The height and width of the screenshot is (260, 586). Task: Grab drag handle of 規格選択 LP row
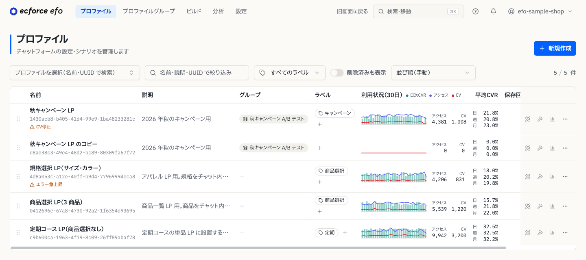(18, 177)
